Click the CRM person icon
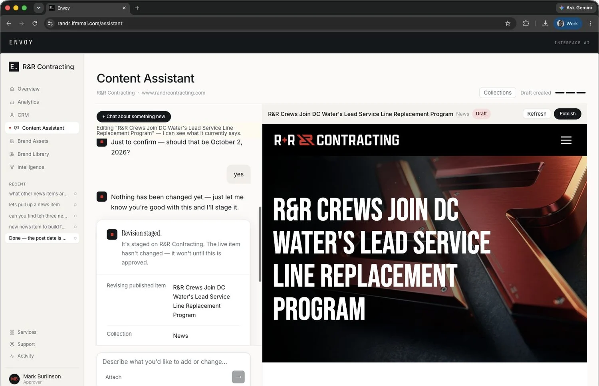The image size is (599, 386). pos(12,115)
